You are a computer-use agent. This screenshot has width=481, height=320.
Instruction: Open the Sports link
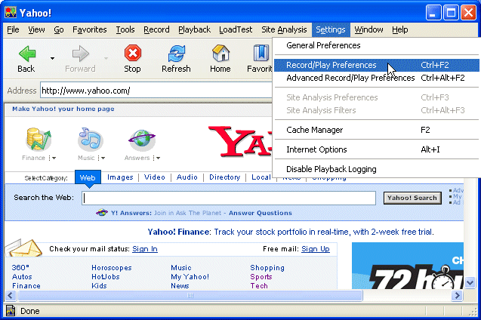(x=261, y=277)
